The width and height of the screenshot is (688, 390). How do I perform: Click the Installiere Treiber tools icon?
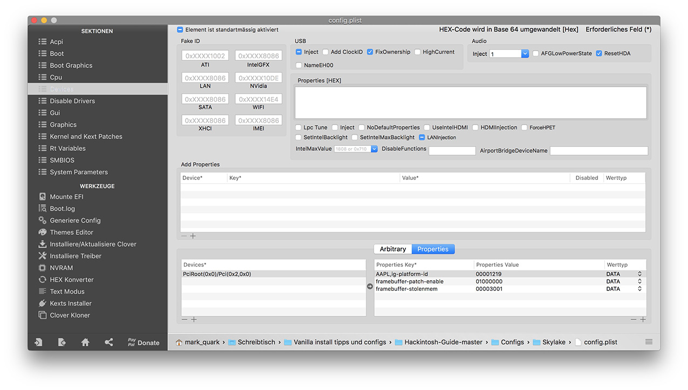tap(43, 256)
